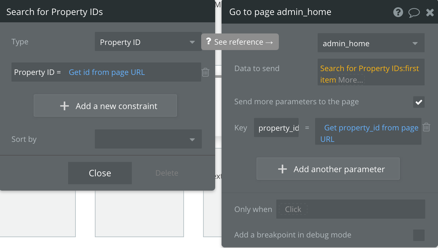Open the comment speech bubble icon
The height and width of the screenshot is (248, 438).
[x=414, y=13]
